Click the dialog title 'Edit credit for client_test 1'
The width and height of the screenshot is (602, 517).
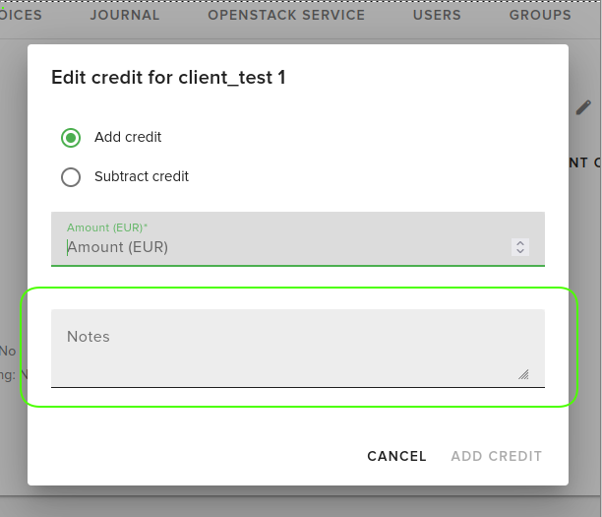[168, 78]
